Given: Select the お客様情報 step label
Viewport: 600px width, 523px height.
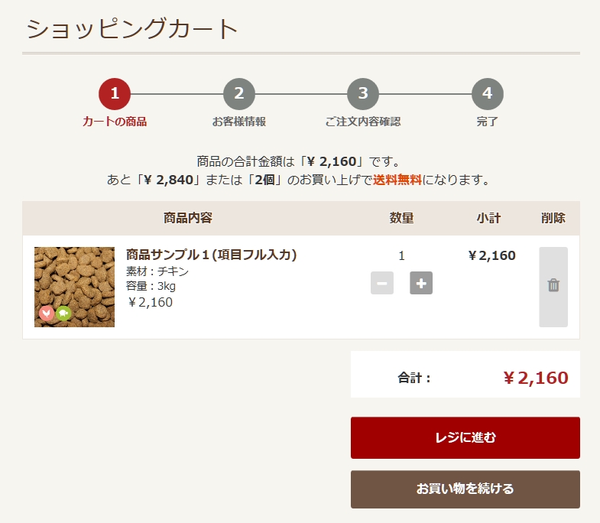Looking at the screenshot, I should click(238, 122).
